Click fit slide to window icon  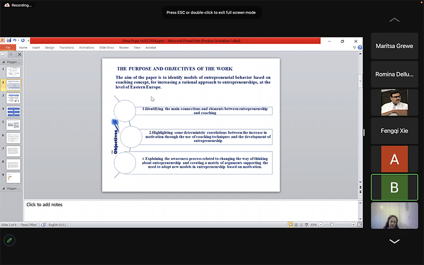[359, 225]
